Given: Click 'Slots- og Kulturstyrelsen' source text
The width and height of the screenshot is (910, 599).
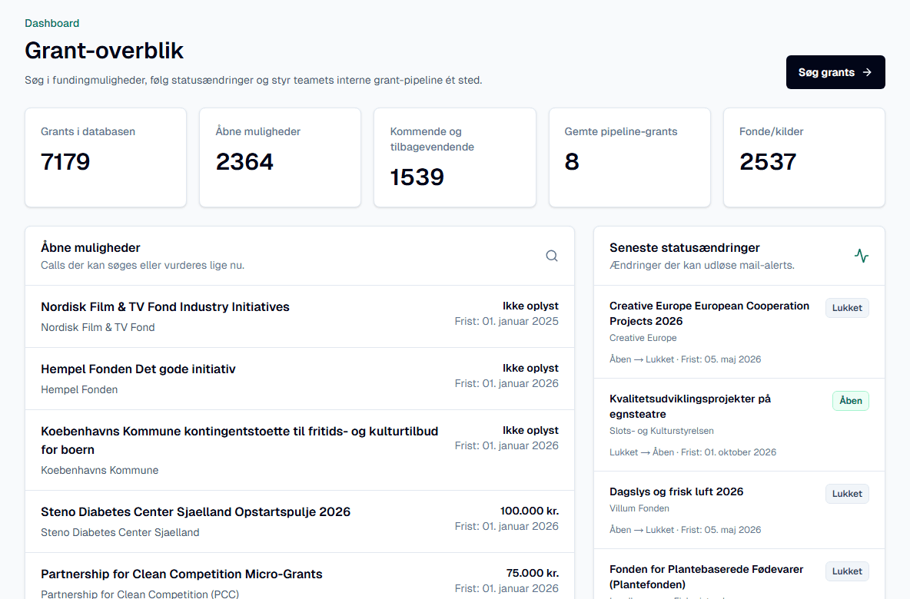Looking at the screenshot, I should (x=662, y=431).
